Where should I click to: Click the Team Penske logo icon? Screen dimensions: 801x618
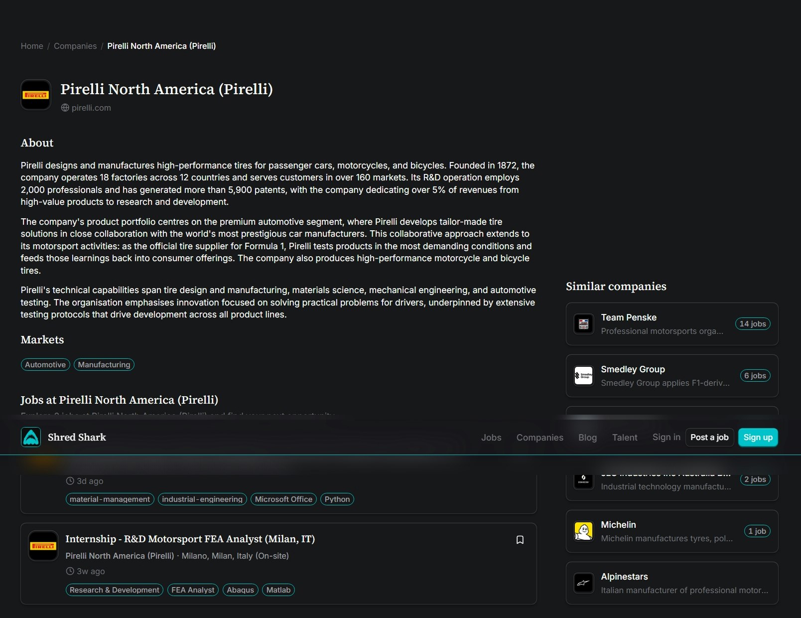pyautogui.click(x=584, y=324)
